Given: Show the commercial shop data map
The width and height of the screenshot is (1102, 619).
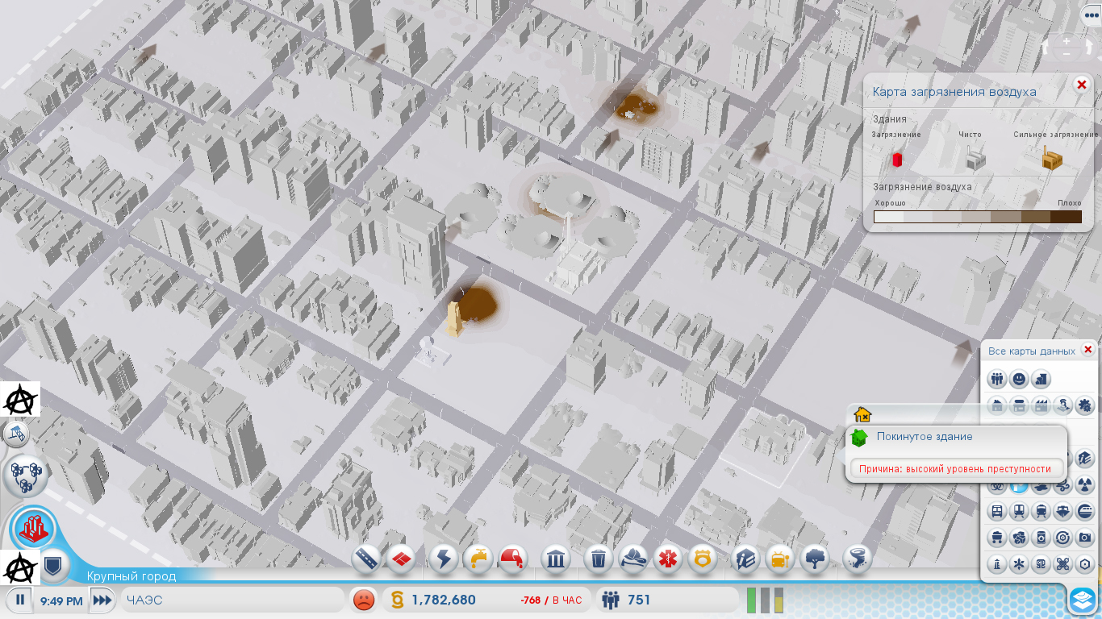Looking at the screenshot, I should click(x=1019, y=405).
